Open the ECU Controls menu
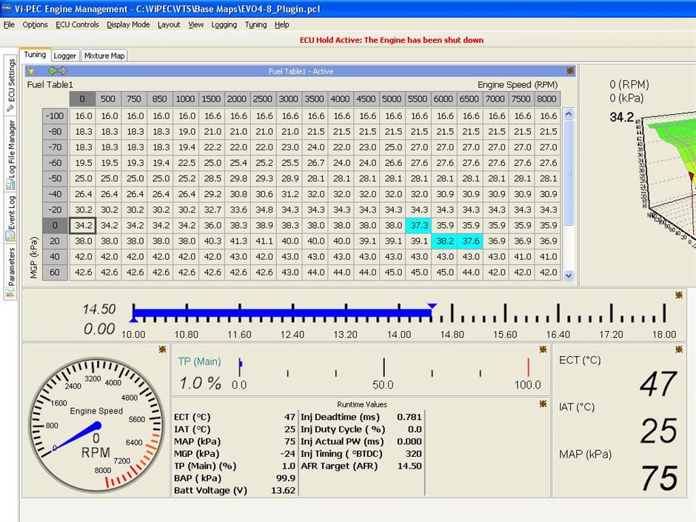 click(77, 24)
